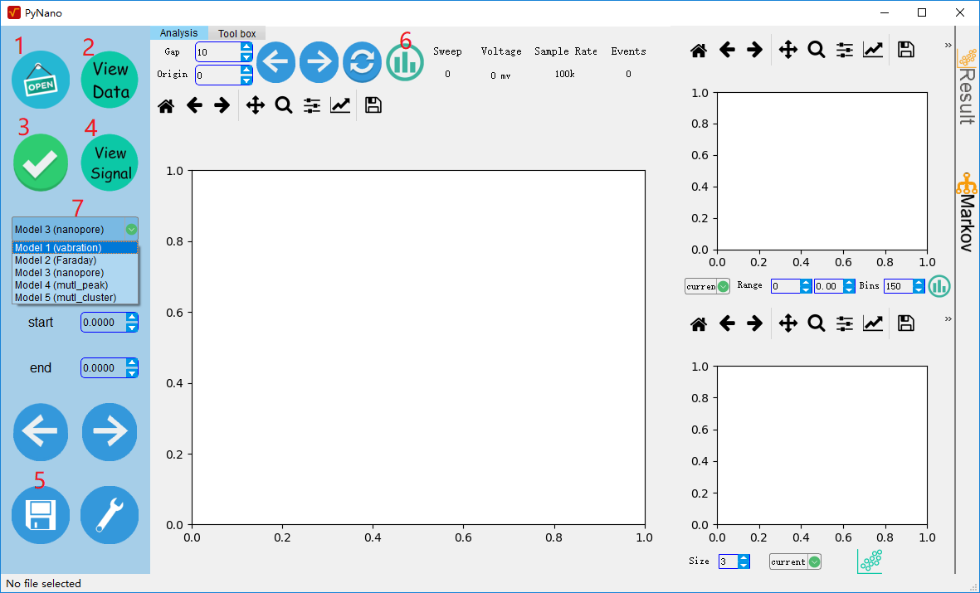
Task: Increase the Size spin box value
Action: (744, 558)
